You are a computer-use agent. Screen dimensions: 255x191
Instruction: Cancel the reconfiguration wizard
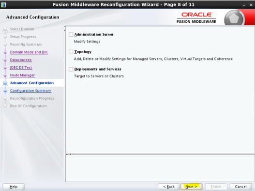point(240,187)
